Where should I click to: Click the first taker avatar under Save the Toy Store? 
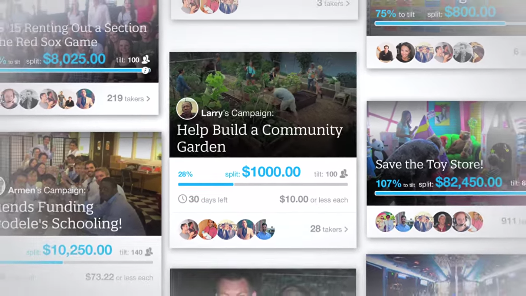tap(385, 221)
